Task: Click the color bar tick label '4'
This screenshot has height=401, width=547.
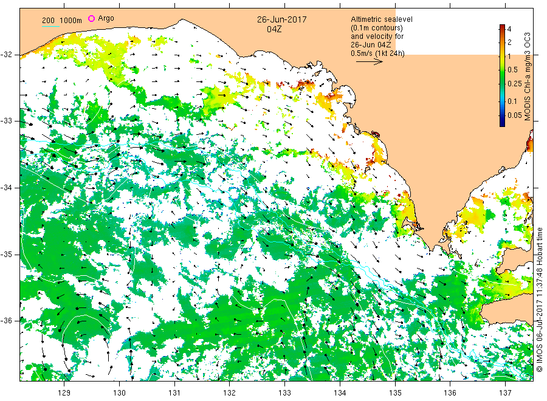Action: coord(509,29)
